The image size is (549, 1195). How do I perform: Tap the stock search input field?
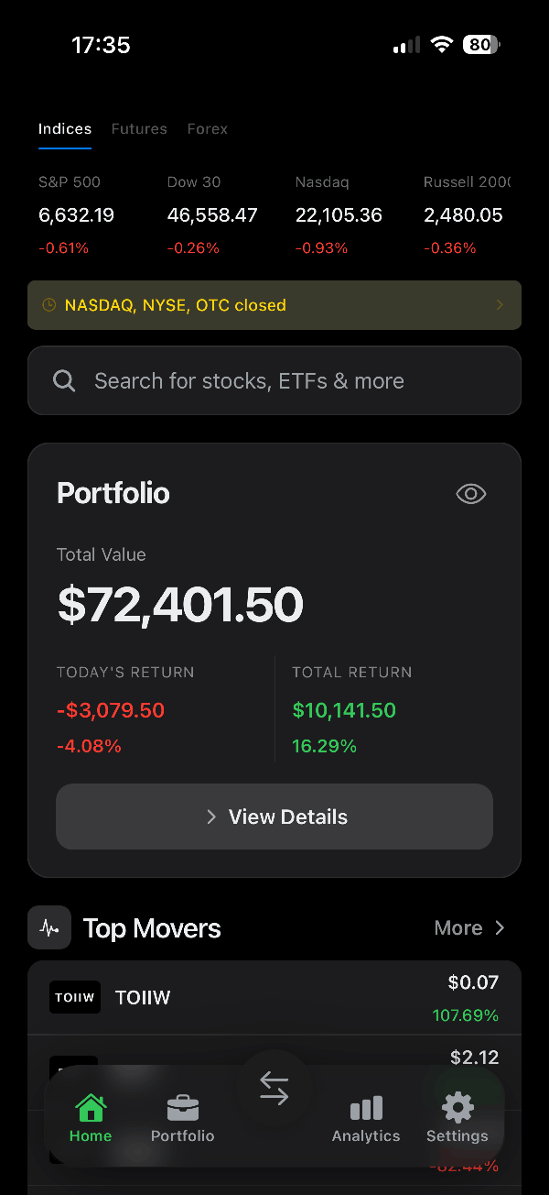pyautogui.click(x=274, y=380)
